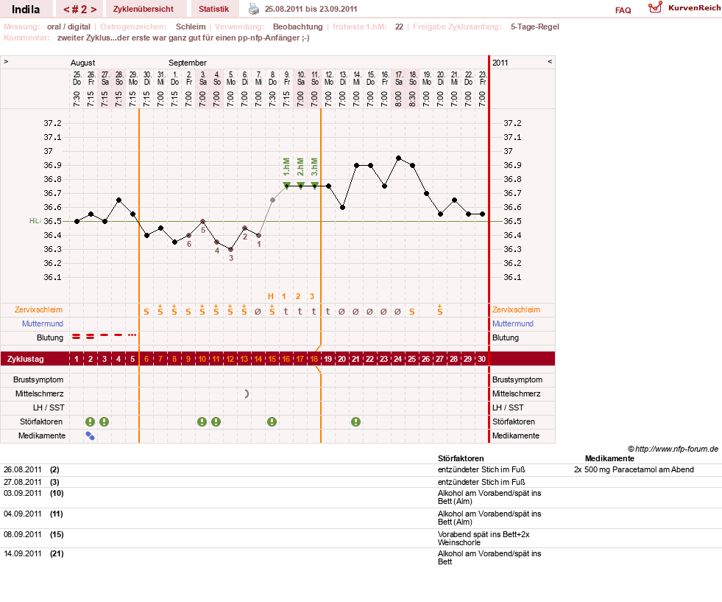The width and height of the screenshot is (722, 602).
Task: Select the Indila profile tab
Action: [26, 10]
